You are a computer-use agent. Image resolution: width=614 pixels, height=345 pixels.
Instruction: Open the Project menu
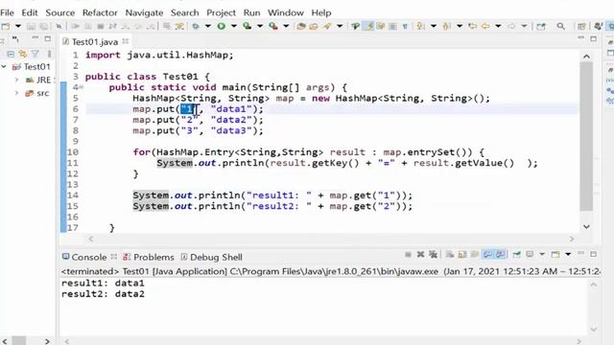point(222,12)
